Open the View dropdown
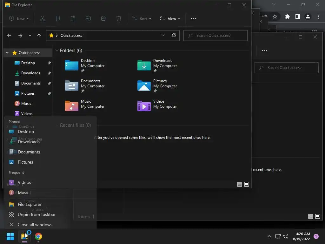 tap(170, 19)
